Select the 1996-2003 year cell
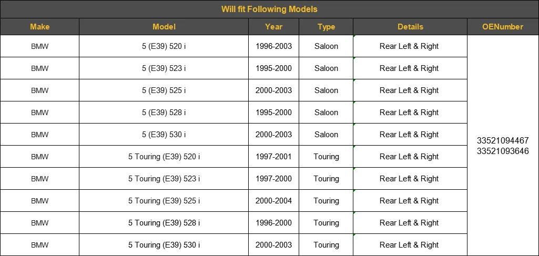The height and width of the screenshot is (256, 539). [x=273, y=46]
